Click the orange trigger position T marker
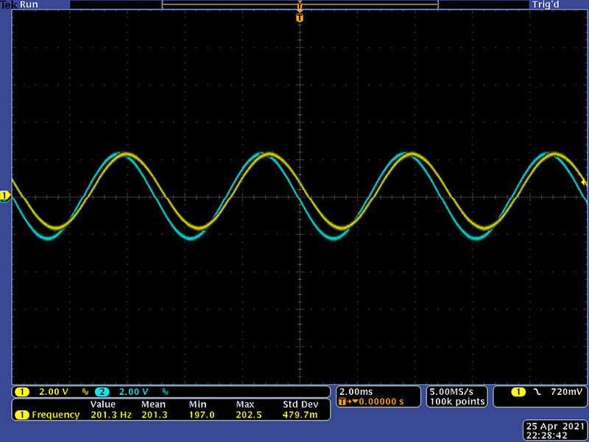 point(299,18)
